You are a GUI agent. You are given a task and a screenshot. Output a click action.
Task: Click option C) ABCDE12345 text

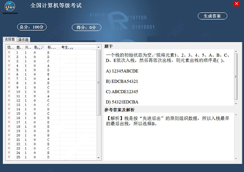point(122,92)
